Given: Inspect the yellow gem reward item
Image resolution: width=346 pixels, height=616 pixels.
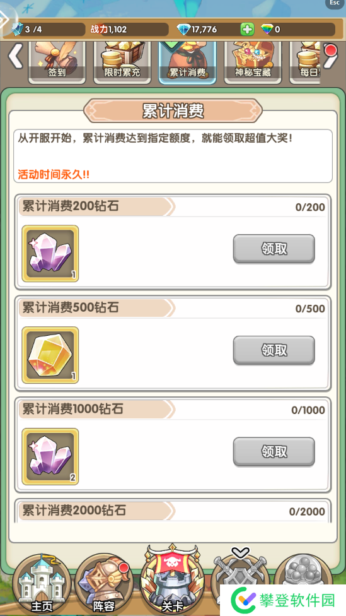Looking at the screenshot, I should tap(50, 355).
